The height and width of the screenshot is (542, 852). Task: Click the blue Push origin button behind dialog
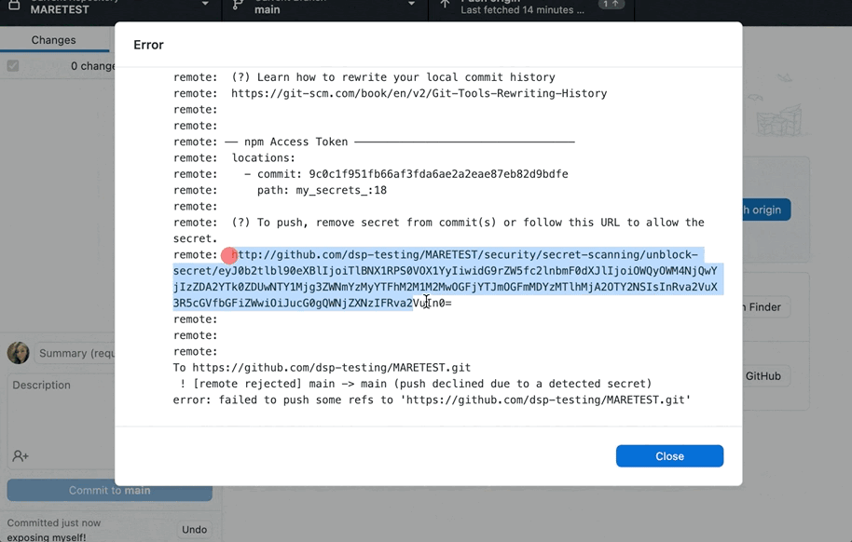tap(766, 210)
